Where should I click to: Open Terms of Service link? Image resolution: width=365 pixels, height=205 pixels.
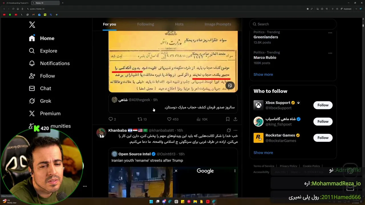264,166
